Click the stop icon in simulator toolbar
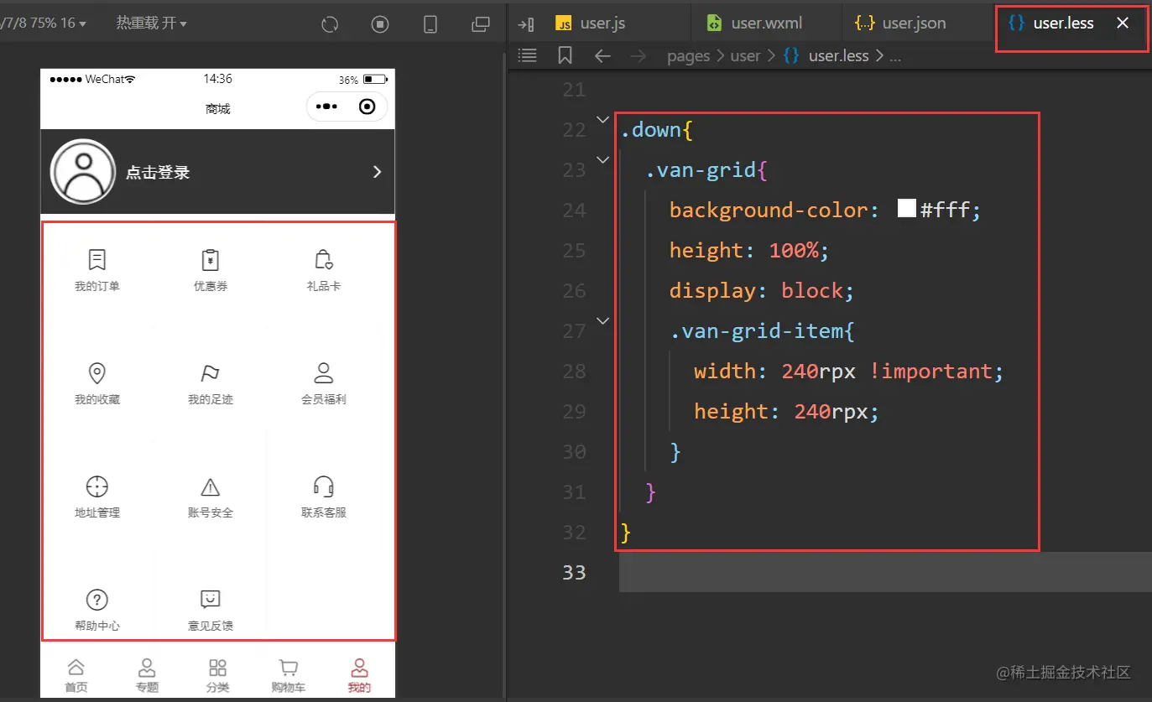Screen dimensions: 1152x702 (x=380, y=24)
